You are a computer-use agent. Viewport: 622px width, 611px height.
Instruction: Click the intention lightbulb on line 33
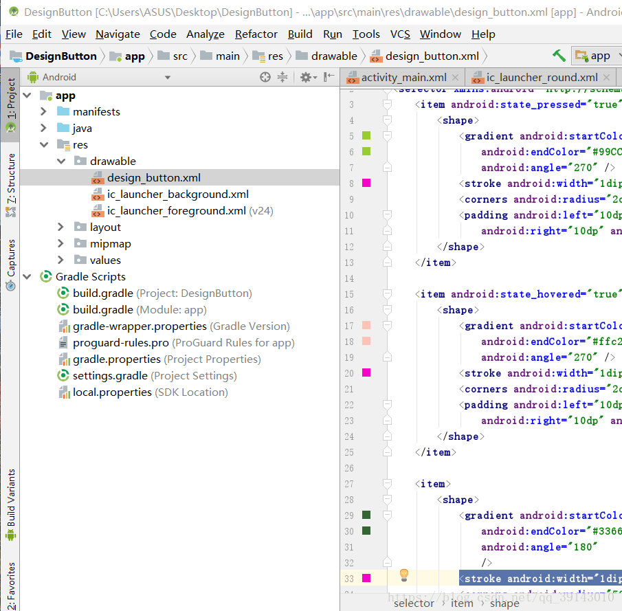coord(404,575)
